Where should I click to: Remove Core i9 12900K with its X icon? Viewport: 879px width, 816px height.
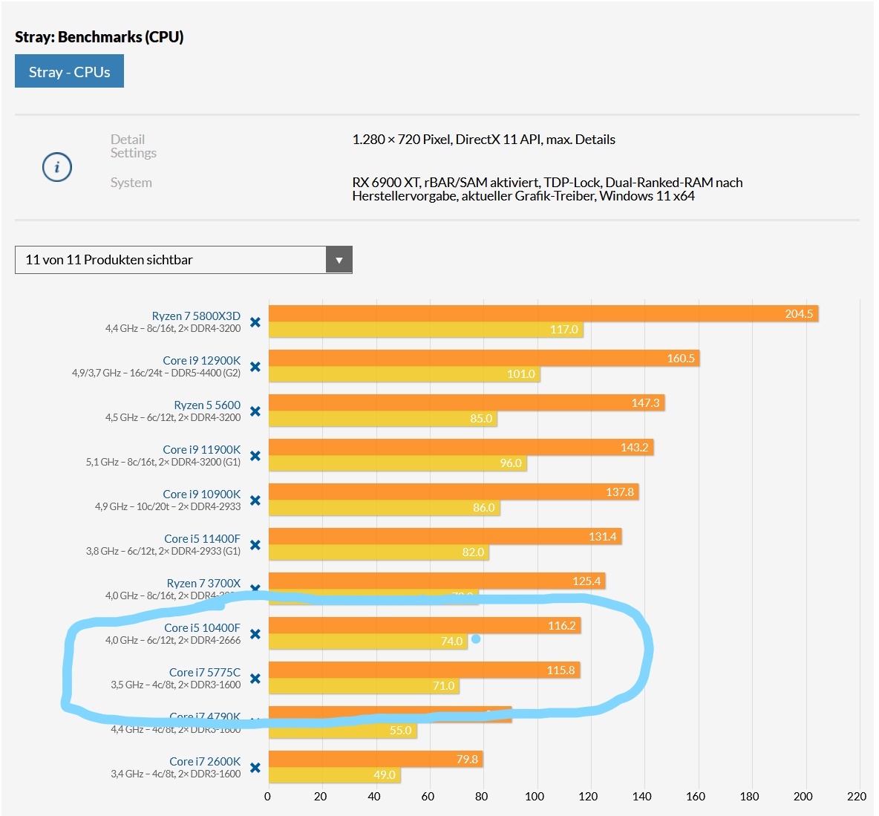pyautogui.click(x=255, y=367)
